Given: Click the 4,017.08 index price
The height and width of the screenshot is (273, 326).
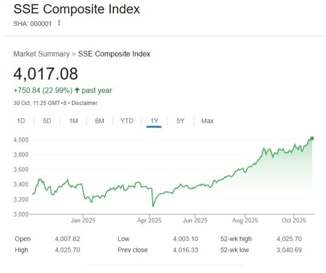Looking at the screenshot, I should click(x=45, y=74).
